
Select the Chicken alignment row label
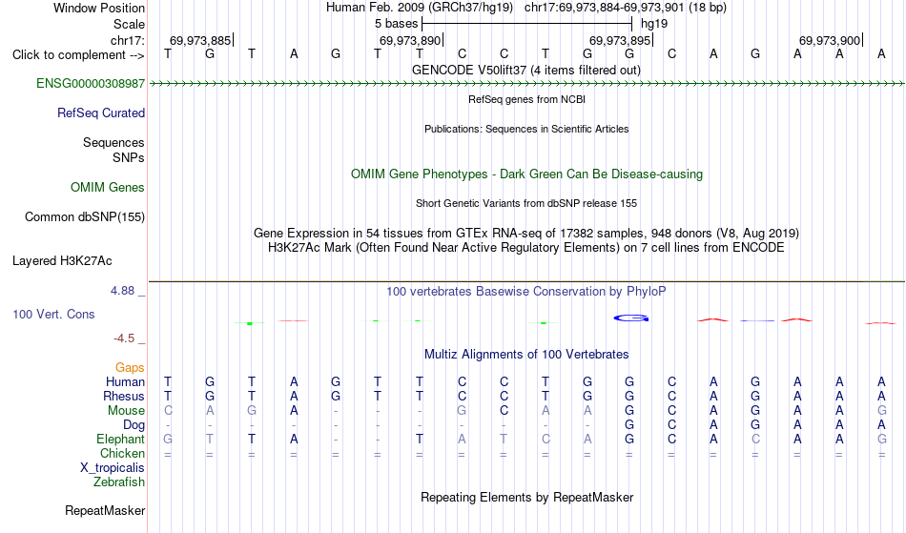(122, 453)
